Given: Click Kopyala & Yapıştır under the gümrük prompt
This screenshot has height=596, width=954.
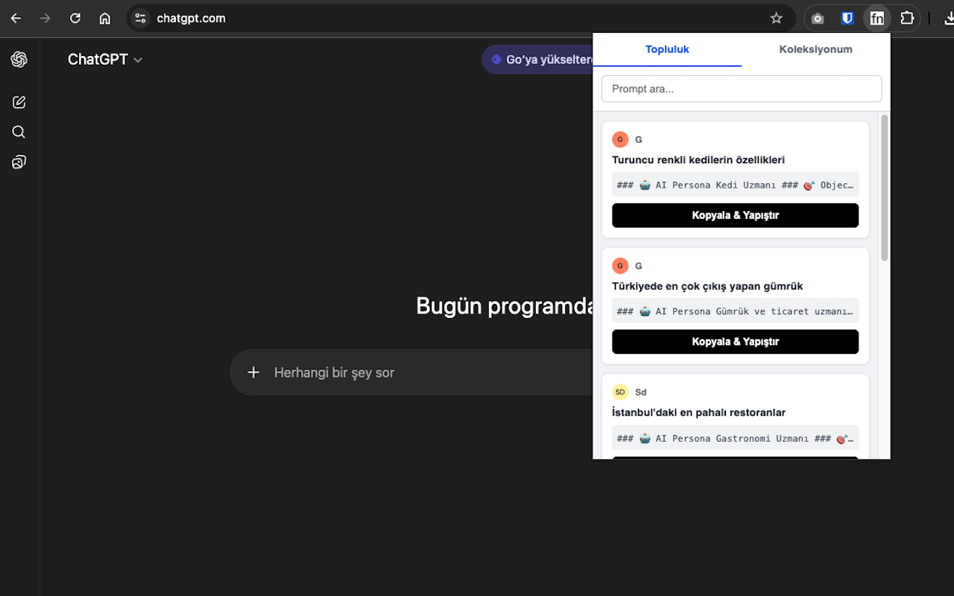Looking at the screenshot, I should pyautogui.click(x=735, y=341).
